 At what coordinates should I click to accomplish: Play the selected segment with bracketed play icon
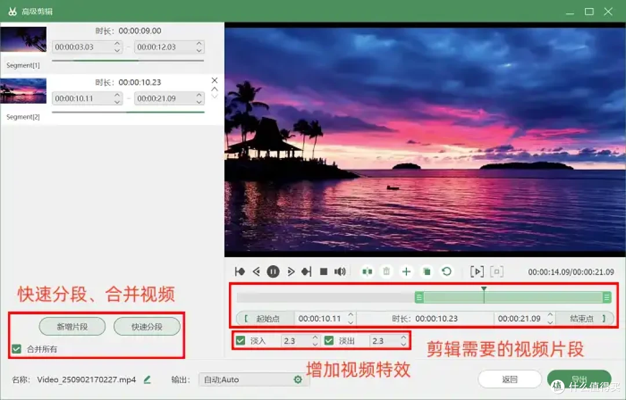[477, 271]
